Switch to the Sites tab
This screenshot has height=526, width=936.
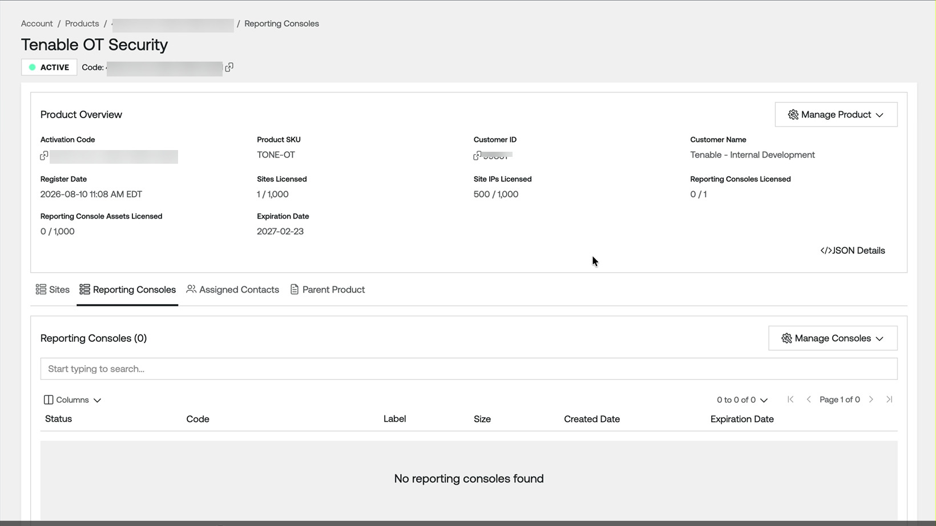(53, 290)
